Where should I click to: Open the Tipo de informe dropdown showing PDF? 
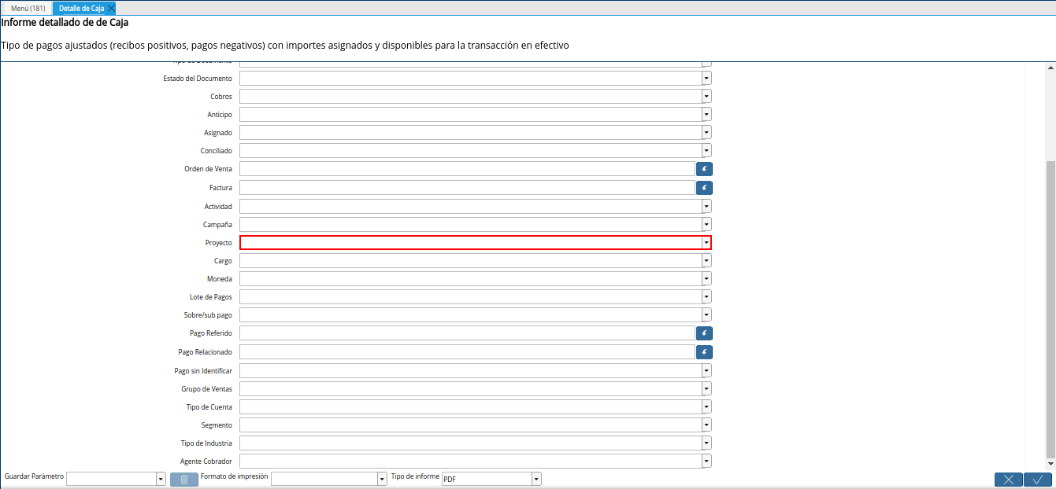click(535, 478)
